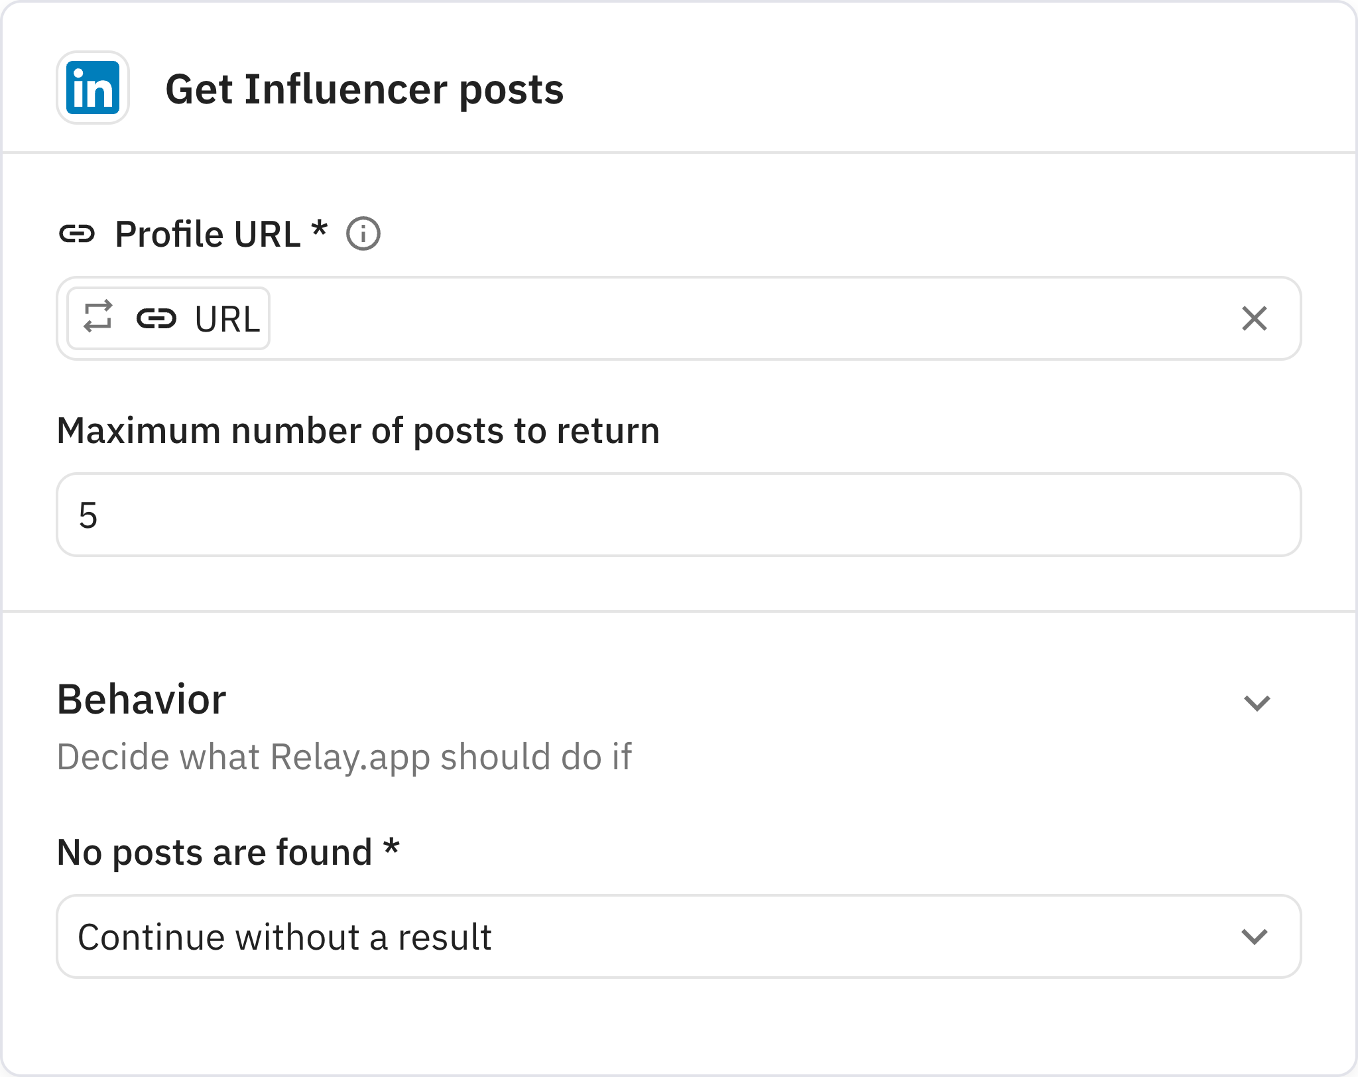This screenshot has width=1358, height=1077.
Task: Click the loop icon in the URL chip
Action: coord(98,318)
